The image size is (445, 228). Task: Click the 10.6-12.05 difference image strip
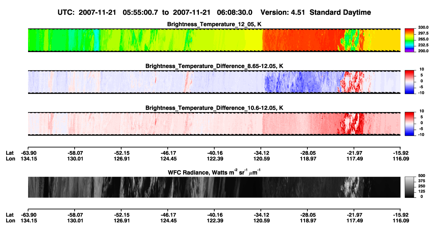coord(214,124)
